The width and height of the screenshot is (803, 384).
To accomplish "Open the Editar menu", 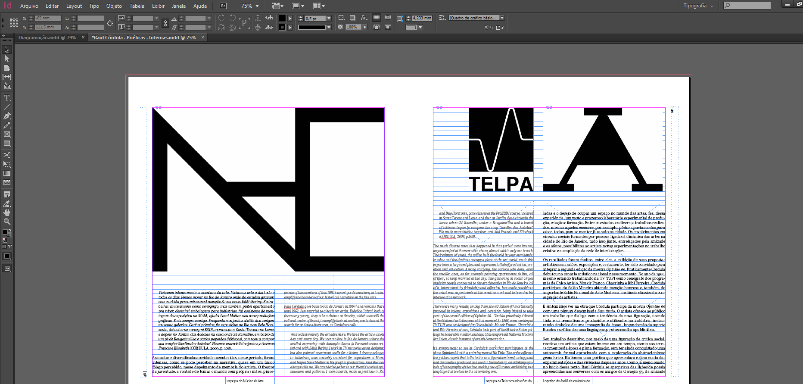I will tap(52, 6).
